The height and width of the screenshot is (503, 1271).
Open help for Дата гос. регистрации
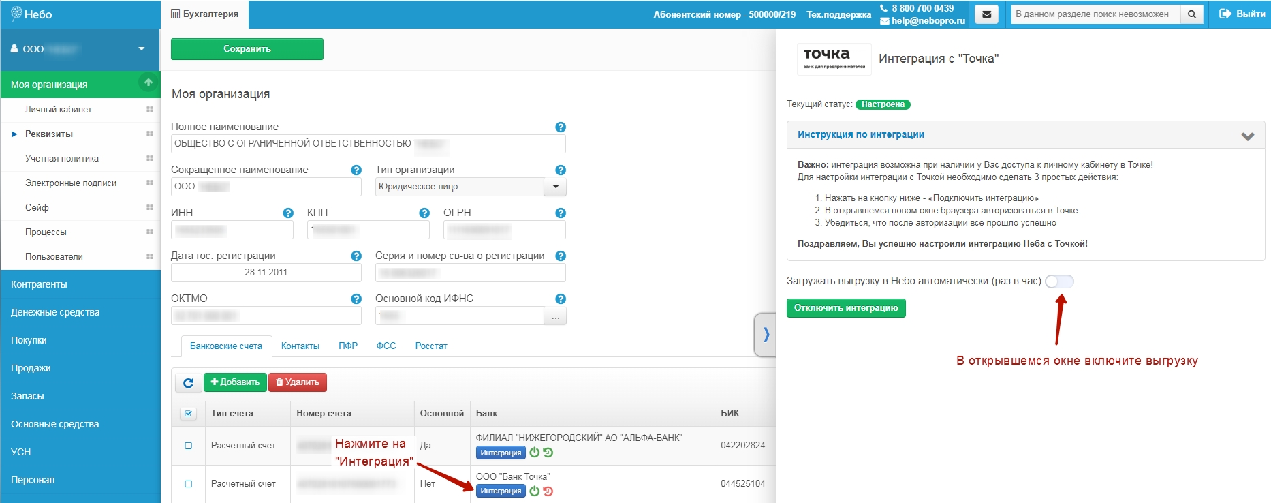[x=356, y=256]
